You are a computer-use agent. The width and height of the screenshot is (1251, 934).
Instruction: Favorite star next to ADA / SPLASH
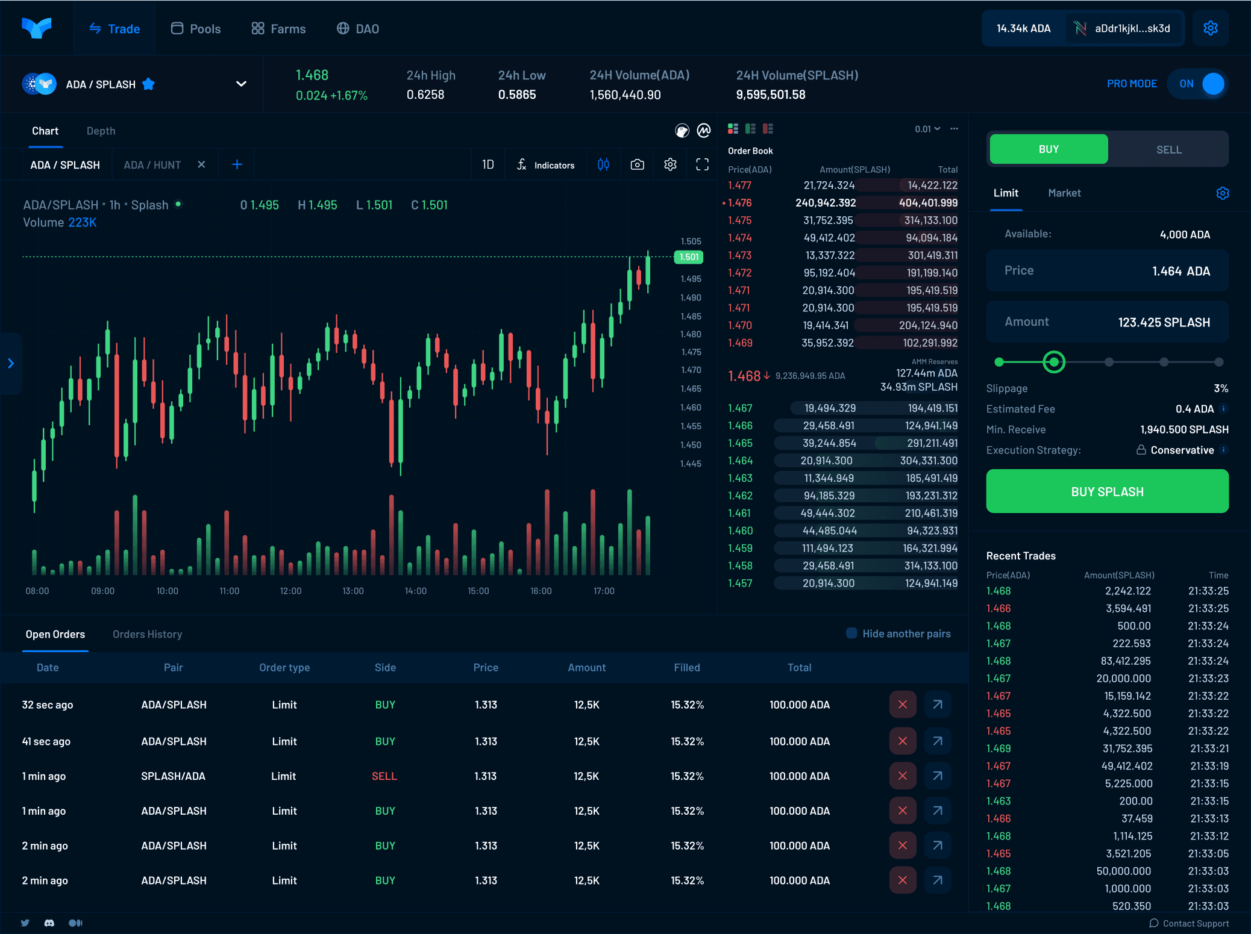coord(148,84)
